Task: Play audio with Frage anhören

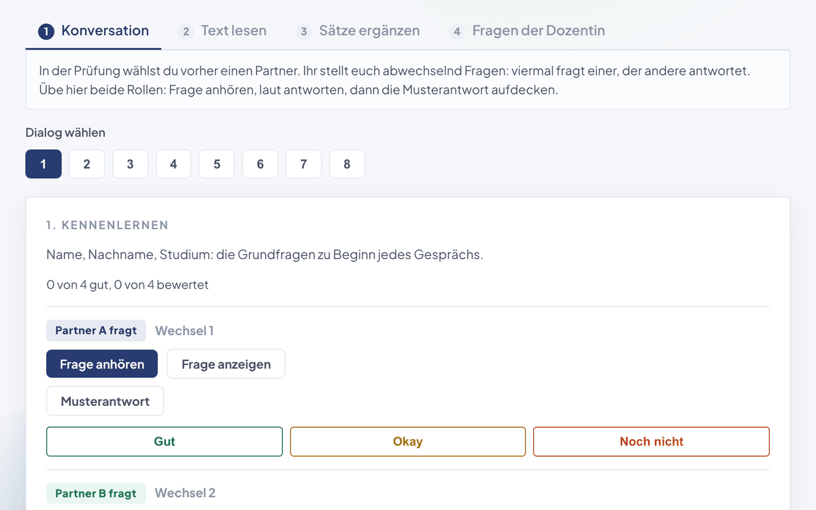Action: point(102,364)
